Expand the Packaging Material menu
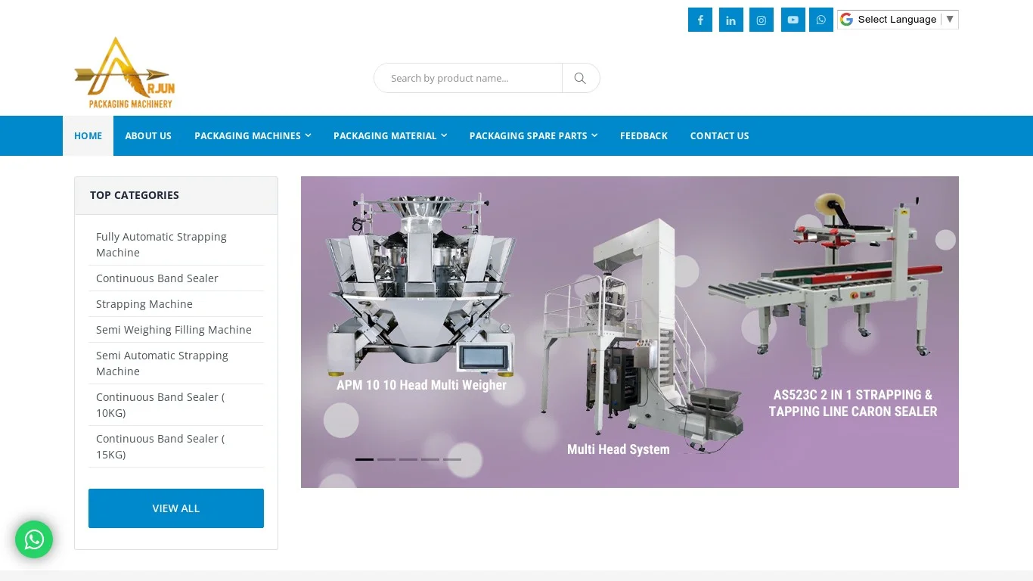The image size is (1033, 581). 390,136
